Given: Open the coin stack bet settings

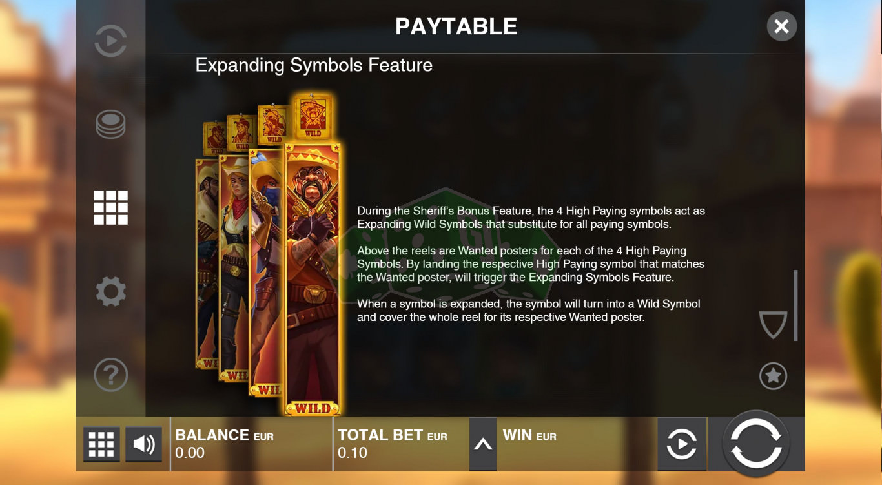Looking at the screenshot, I should [x=110, y=125].
